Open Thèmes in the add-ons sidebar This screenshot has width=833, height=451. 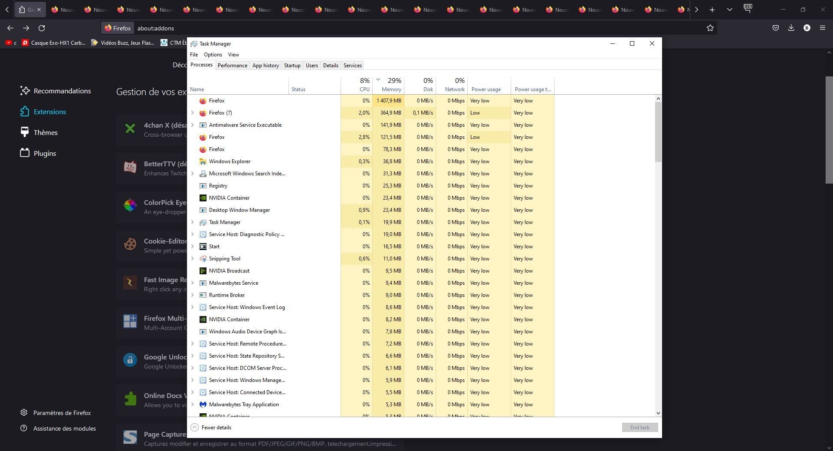[x=45, y=133]
